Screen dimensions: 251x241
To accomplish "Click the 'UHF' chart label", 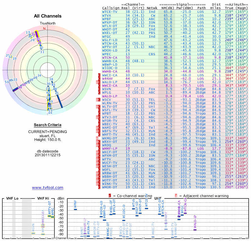I will (158, 199).
